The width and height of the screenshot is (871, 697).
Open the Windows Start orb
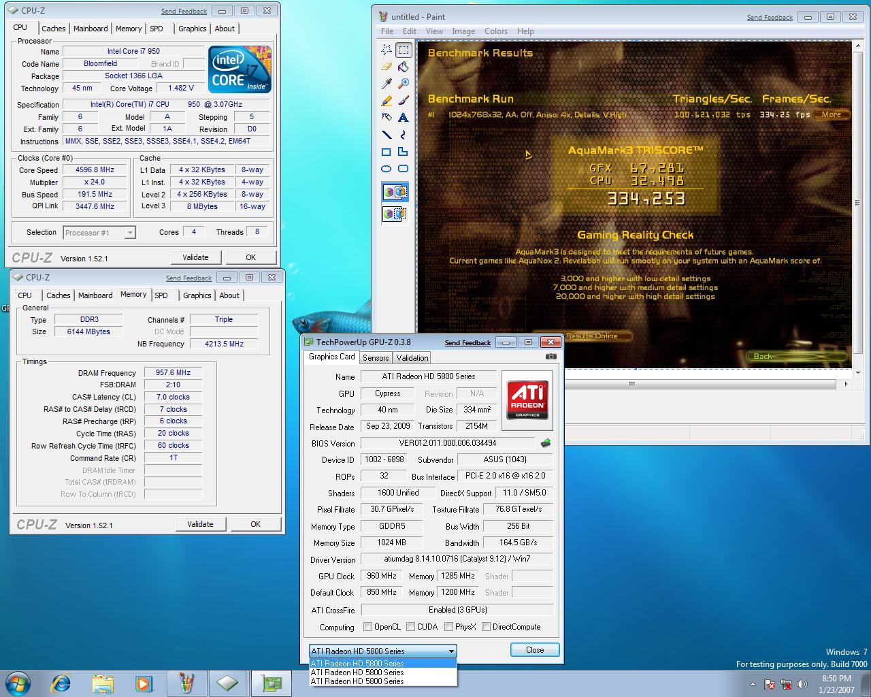18,683
